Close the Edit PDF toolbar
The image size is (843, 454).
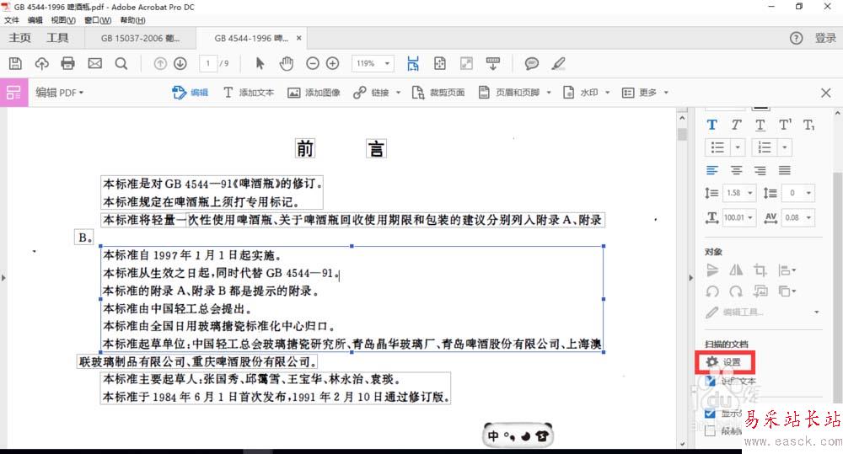[826, 93]
